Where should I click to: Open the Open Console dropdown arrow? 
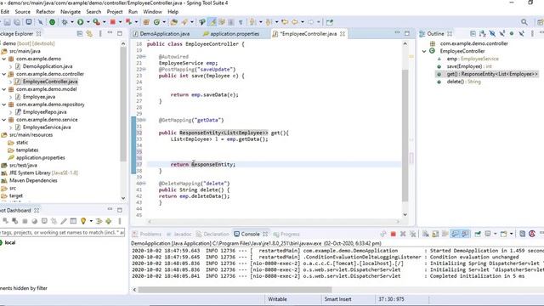point(512,235)
